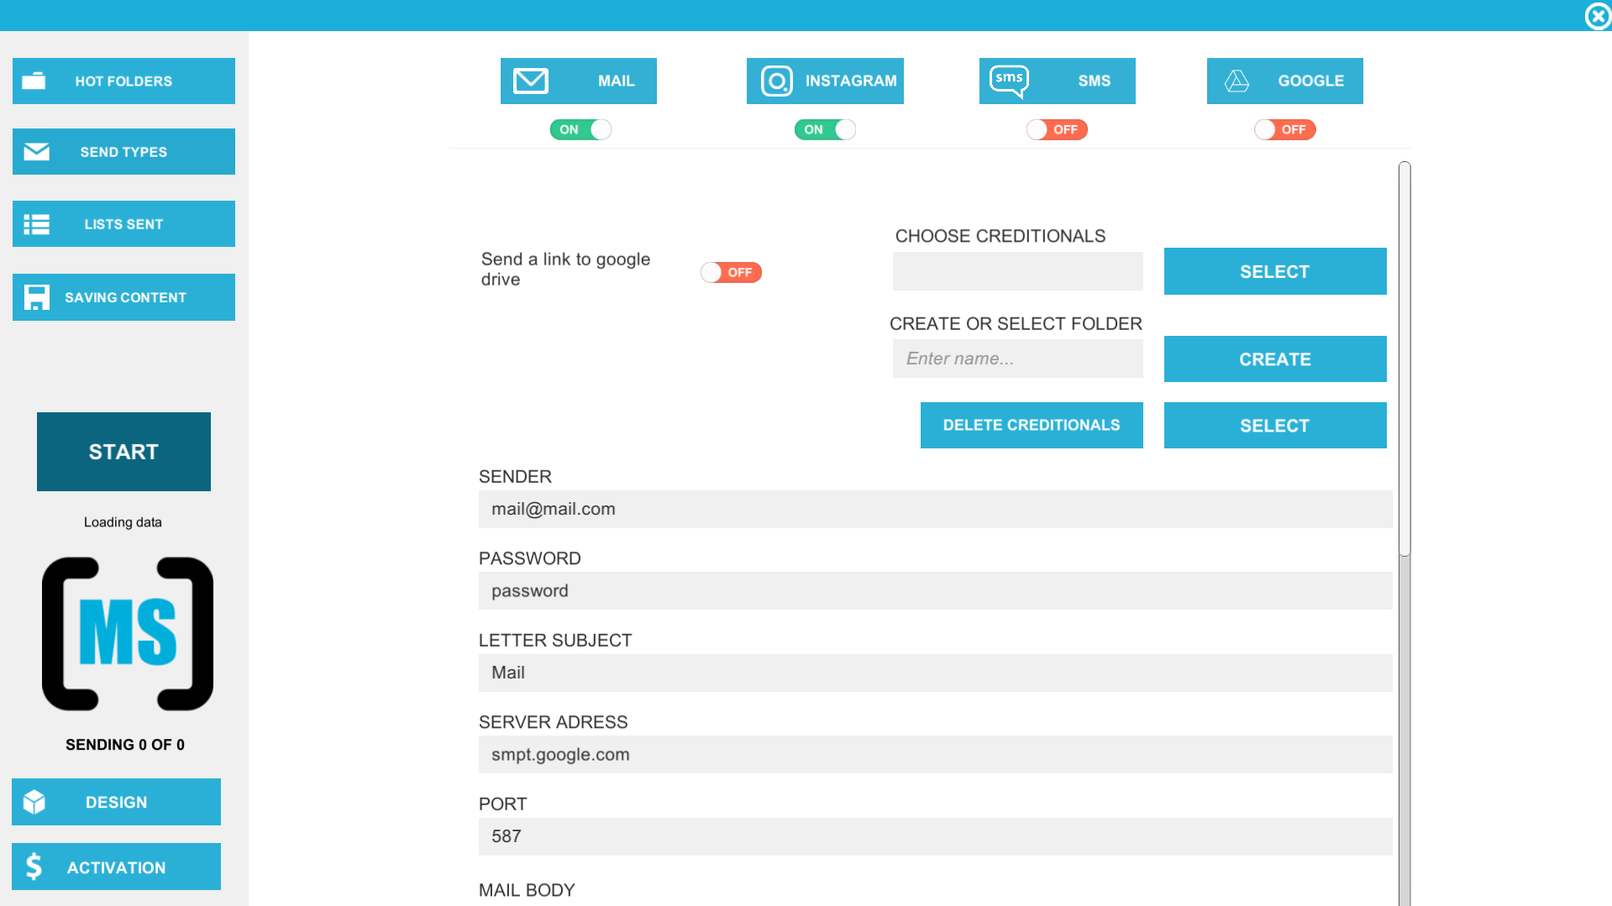Image resolution: width=1612 pixels, height=906 pixels.
Task: Click the Google Drive triangle icon
Action: click(x=1237, y=81)
